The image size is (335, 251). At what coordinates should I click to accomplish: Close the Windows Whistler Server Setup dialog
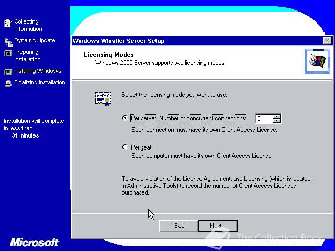click(327, 41)
